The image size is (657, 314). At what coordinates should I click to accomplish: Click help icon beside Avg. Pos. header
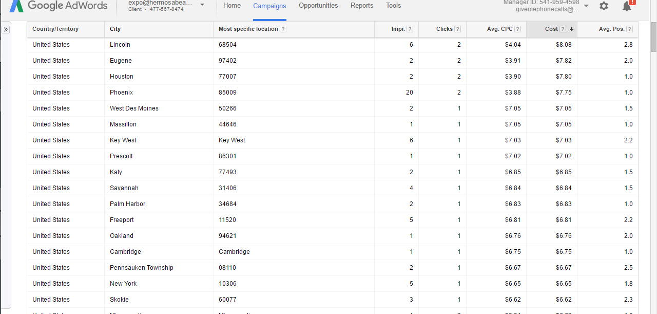[629, 29]
